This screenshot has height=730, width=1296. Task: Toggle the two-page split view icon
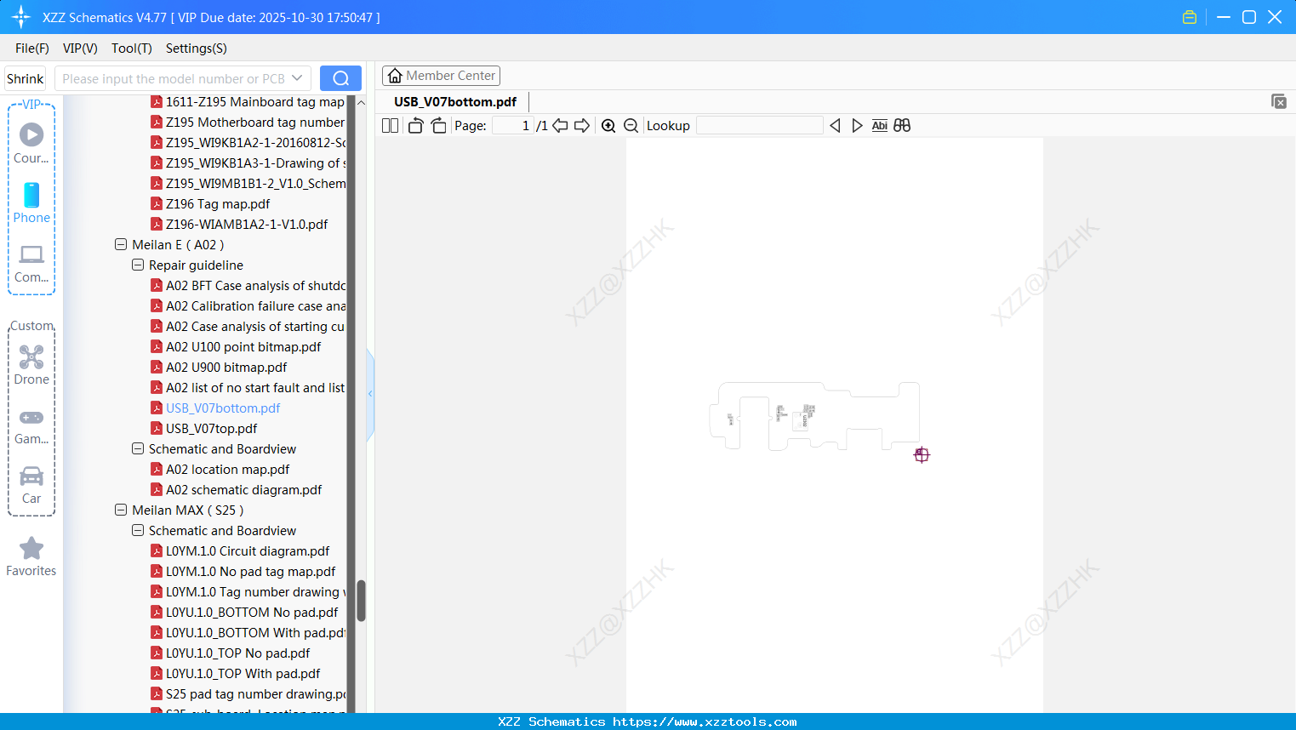[x=390, y=126]
